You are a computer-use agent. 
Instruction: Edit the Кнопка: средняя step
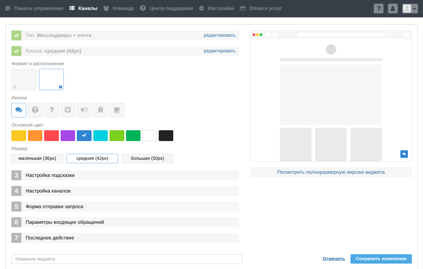coord(220,51)
